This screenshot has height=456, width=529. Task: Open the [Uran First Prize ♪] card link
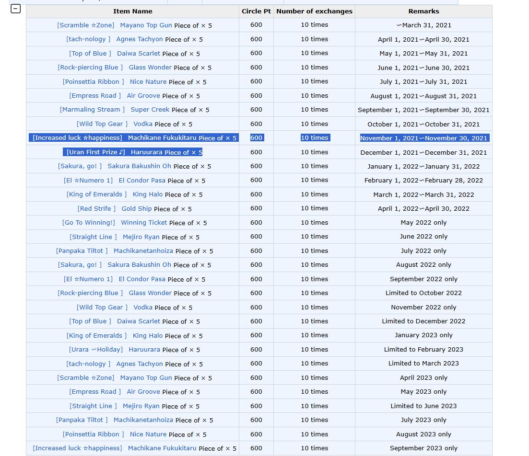point(96,152)
